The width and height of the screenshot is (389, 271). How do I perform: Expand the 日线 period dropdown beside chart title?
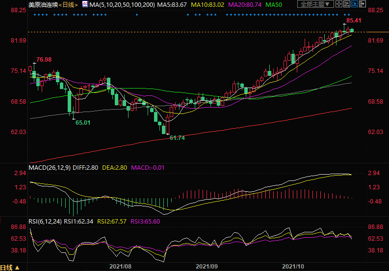[x=68, y=4]
